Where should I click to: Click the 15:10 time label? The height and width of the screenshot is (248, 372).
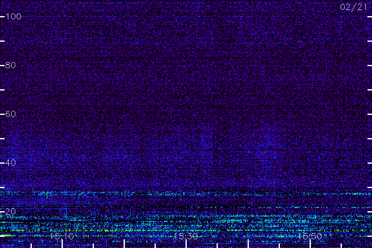[62, 236]
